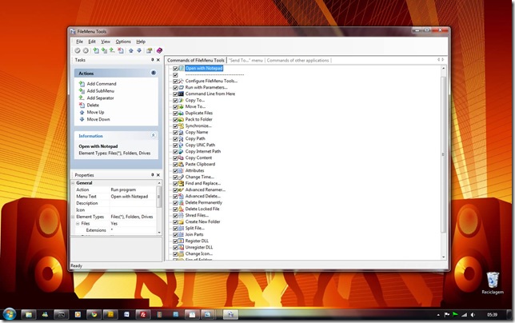The width and height of the screenshot is (515, 323).
Task: Click the pin button of Tasks panel
Action: [x=153, y=60]
